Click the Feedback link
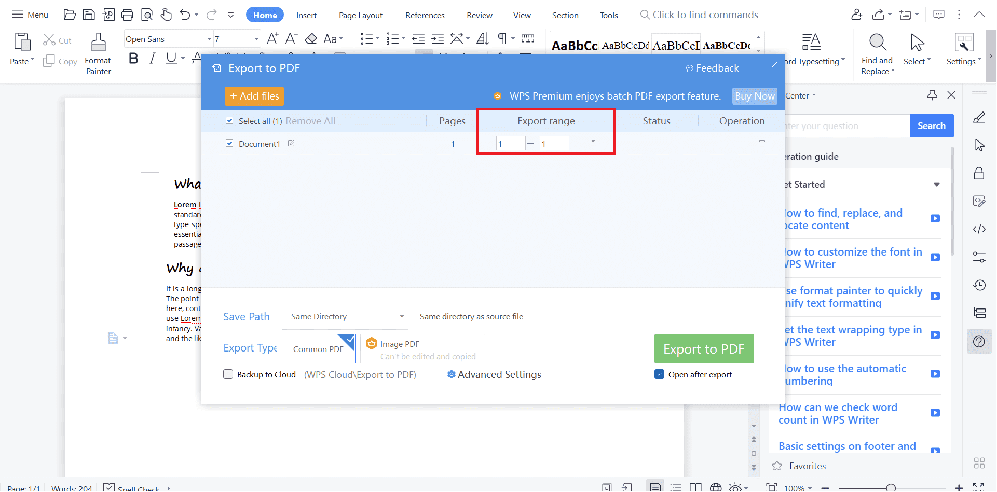The height and width of the screenshot is (492, 997). coord(712,68)
